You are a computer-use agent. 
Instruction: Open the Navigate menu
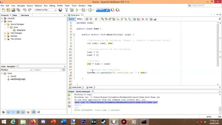point(21,6)
